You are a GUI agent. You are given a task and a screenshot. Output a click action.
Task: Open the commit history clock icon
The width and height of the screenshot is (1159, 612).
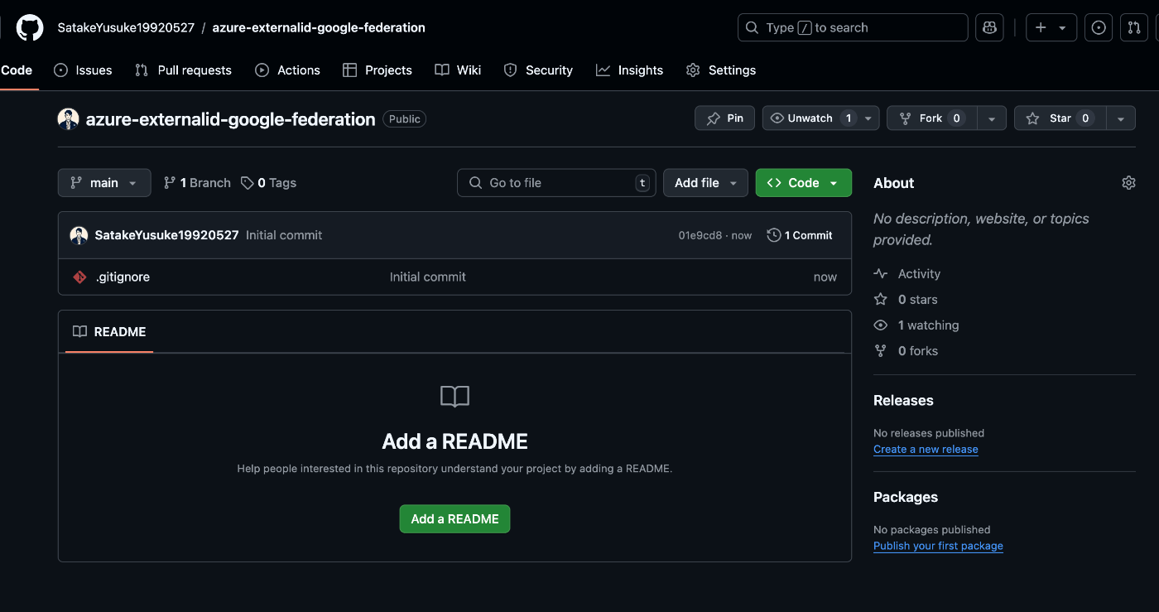774,235
